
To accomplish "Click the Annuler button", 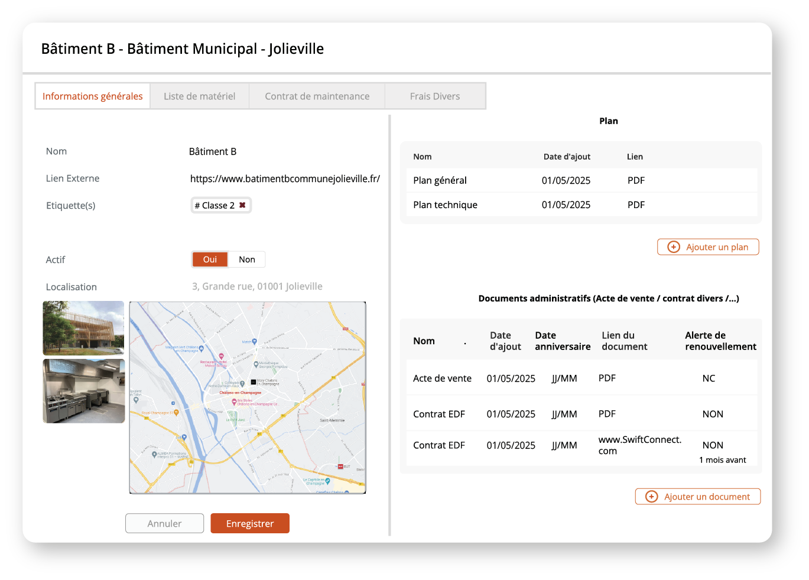I will click(x=164, y=523).
